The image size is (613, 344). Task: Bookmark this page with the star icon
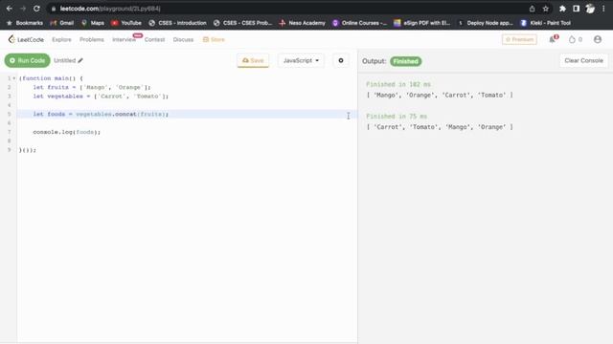tap(545, 9)
